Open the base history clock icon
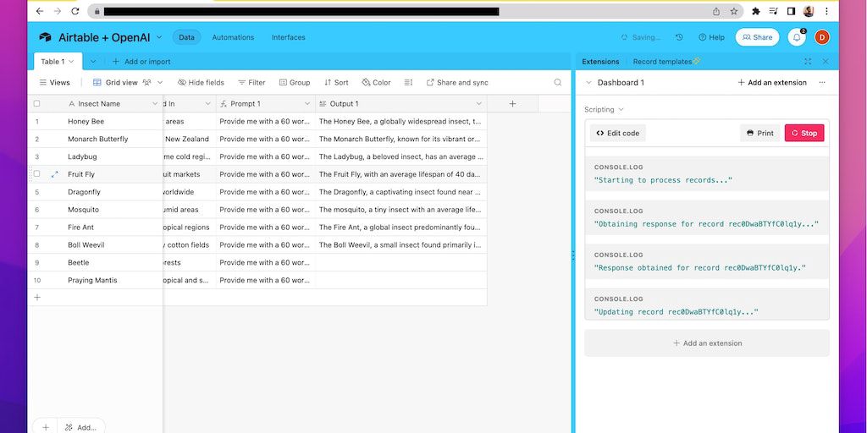Screen dimensions: 867x433 coord(679,37)
